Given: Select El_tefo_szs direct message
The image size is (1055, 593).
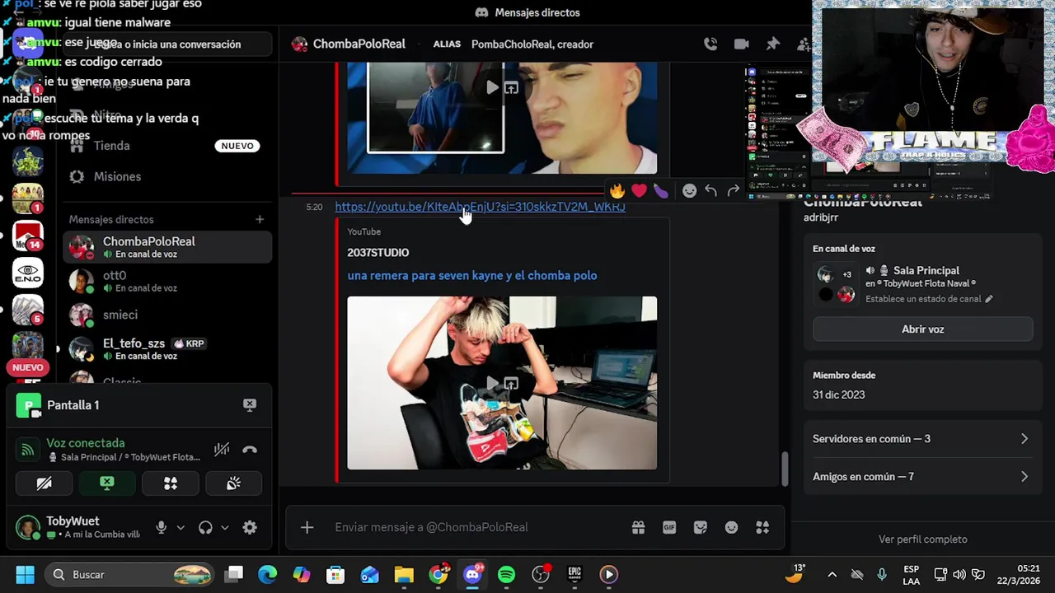Looking at the screenshot, I should pos(167,348).
